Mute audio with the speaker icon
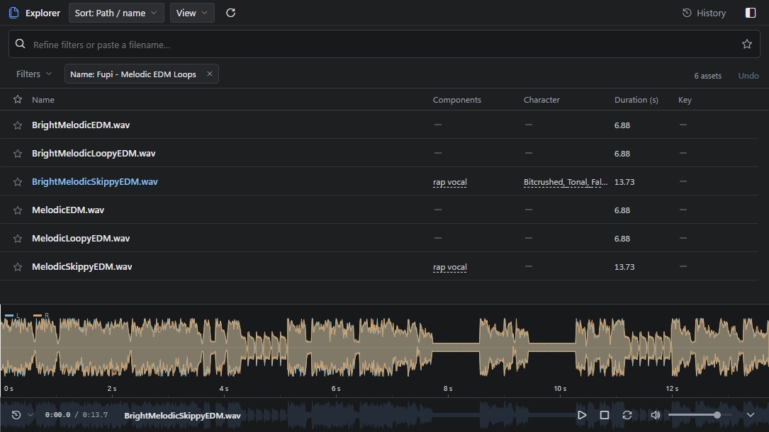The width and height of the screenshot is (769, 432). [655, 415]
